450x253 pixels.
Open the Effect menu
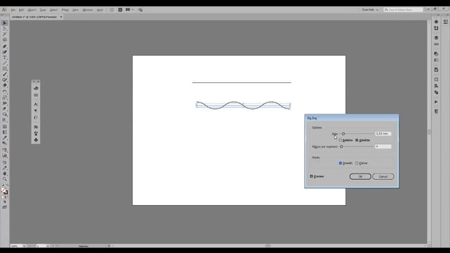[x=65, y=10]
